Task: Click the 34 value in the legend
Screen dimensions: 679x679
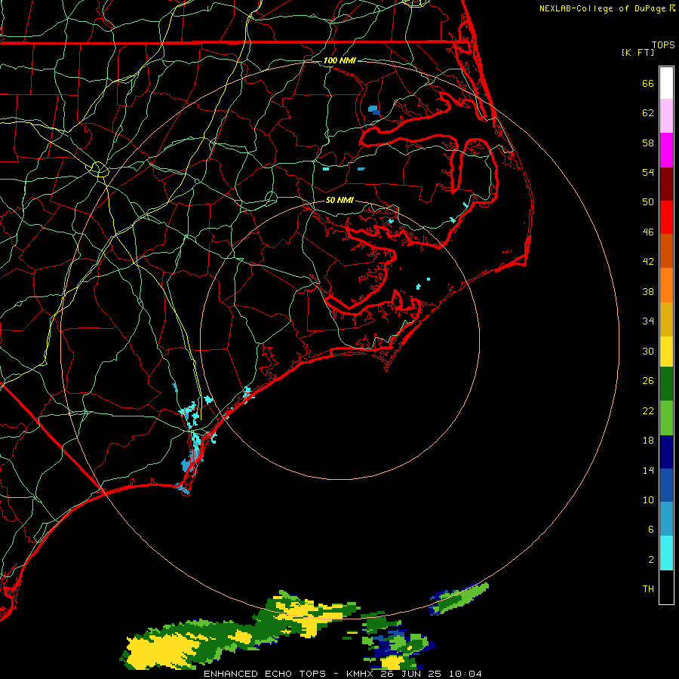Action: coord(648,321)
